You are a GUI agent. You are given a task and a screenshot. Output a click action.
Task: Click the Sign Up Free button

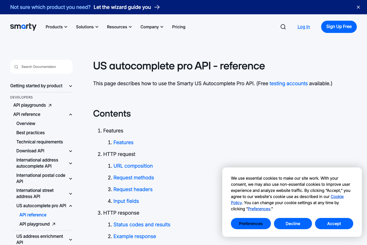coord(339,27)
